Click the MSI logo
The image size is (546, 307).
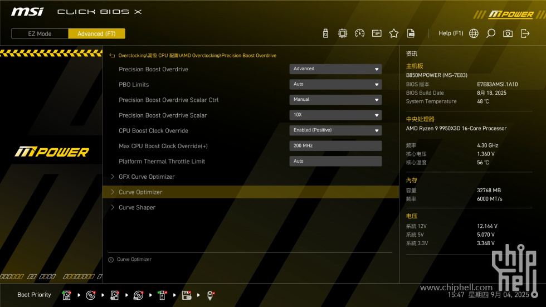[x=27, y=12]
